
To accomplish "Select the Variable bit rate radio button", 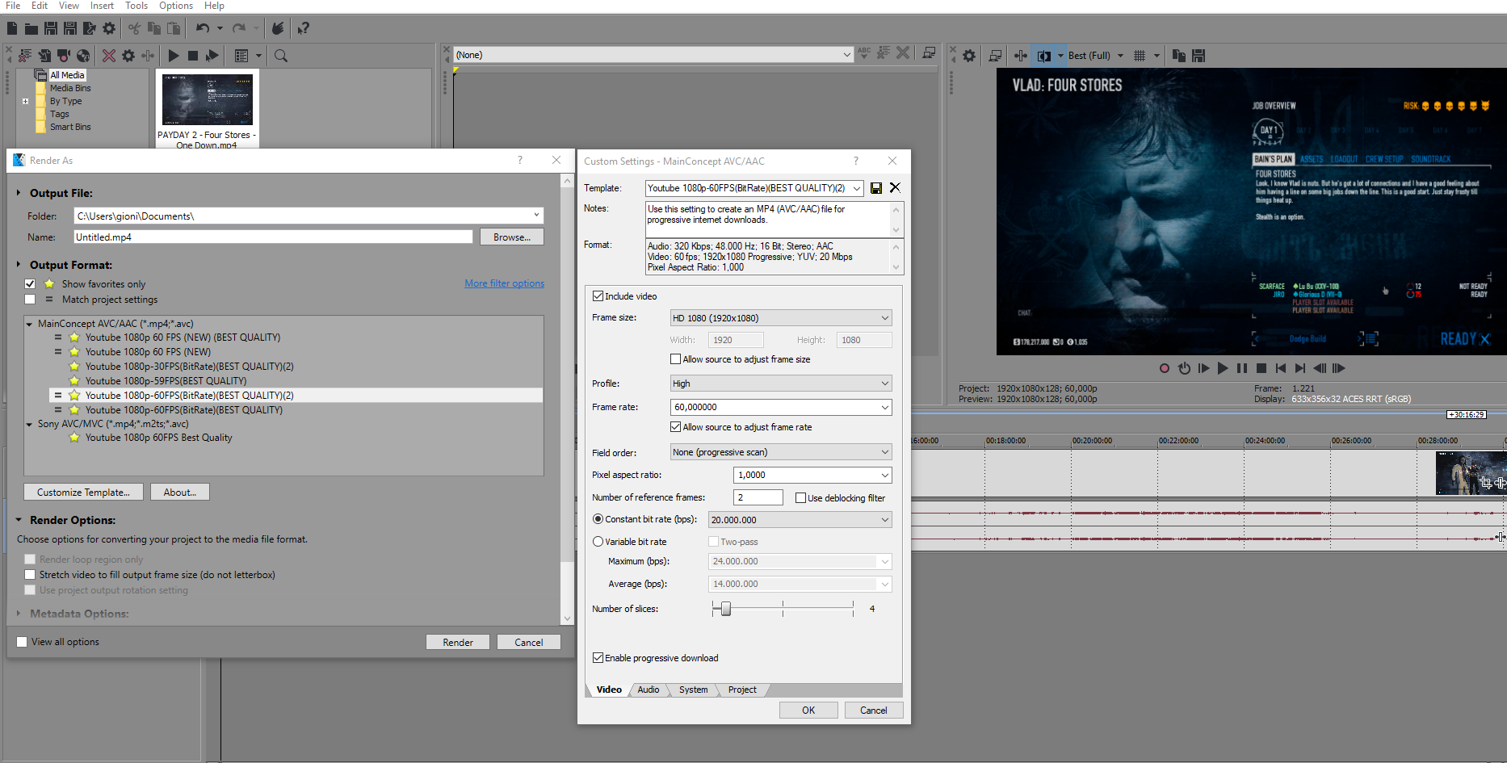I will click(598, 542).
